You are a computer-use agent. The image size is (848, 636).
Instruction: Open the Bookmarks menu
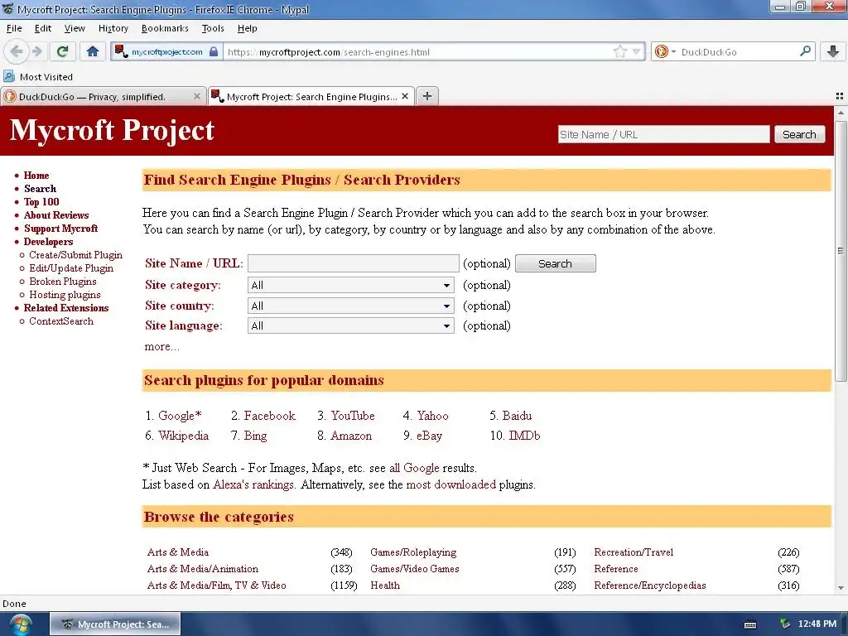pyautogui.click(x=165, y=28)
